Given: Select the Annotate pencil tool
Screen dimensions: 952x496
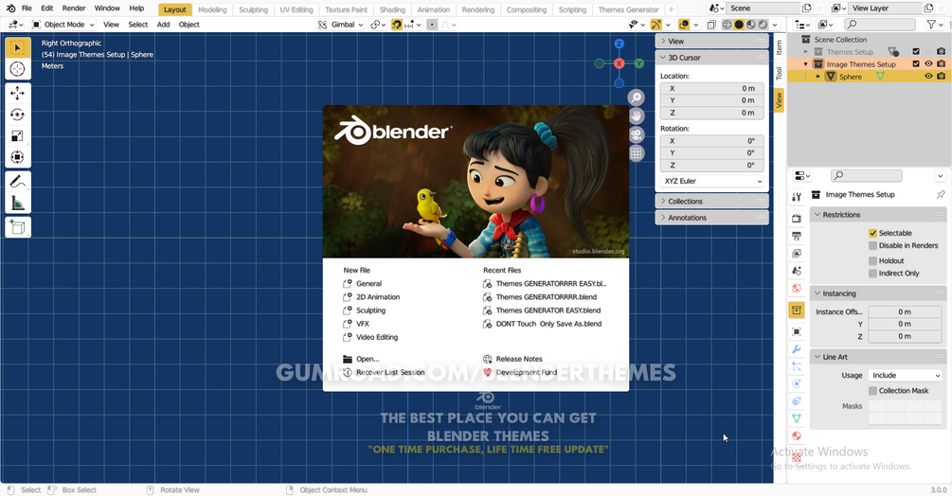Looking at the screenshot, I should (18, 182).
